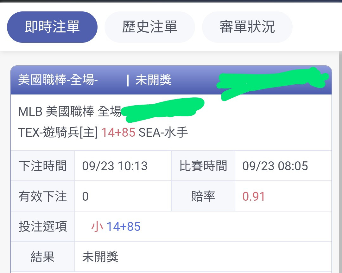Click the 小 14+85 bet option
Image resolution: width=342 pixels, height=273 pixels.
[x=116, y=226]
